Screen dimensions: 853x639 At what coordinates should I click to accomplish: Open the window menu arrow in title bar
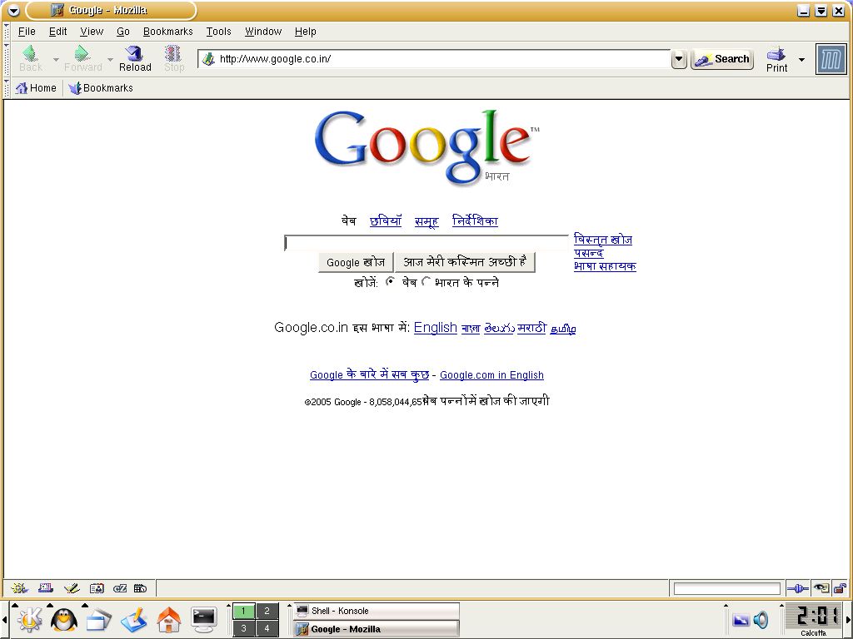(x=13, y=10)
